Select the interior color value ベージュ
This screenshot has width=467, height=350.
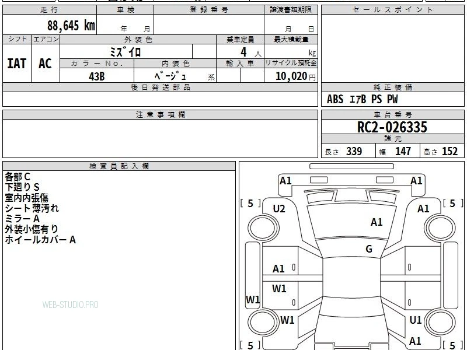[170, 76]
